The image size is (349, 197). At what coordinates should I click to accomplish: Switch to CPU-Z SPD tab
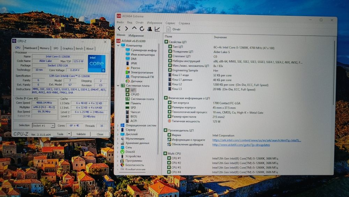click(56, 48)
